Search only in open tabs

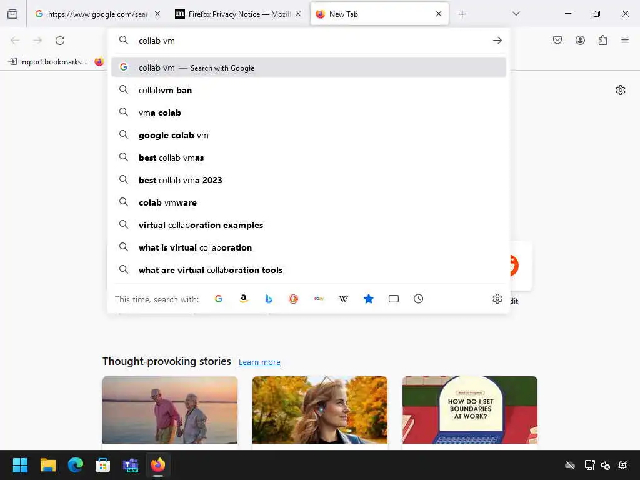pyautogui.click(x=394, y=299)
